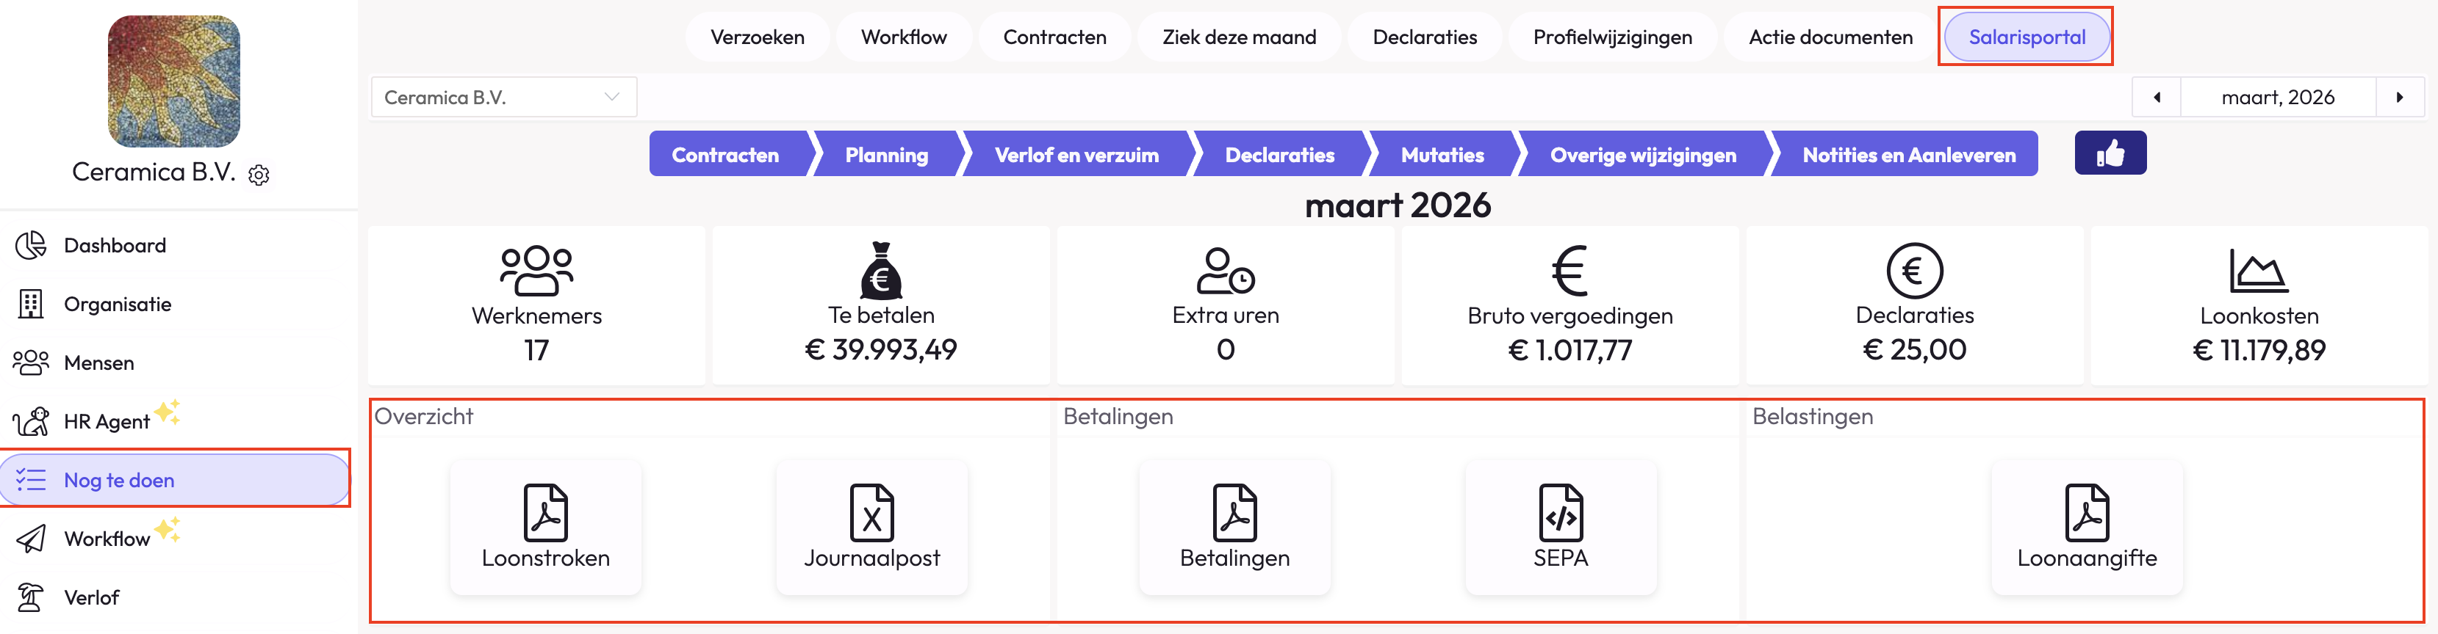2438x634 pixels.
Task: Go to previous month with left arrow
Action: [2157, 98]
